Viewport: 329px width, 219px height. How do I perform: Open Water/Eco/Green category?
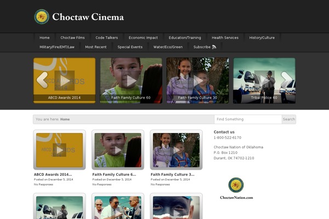[168, 47]
